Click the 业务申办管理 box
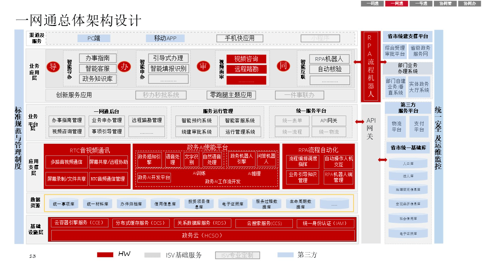 click(x=107, y=120)
